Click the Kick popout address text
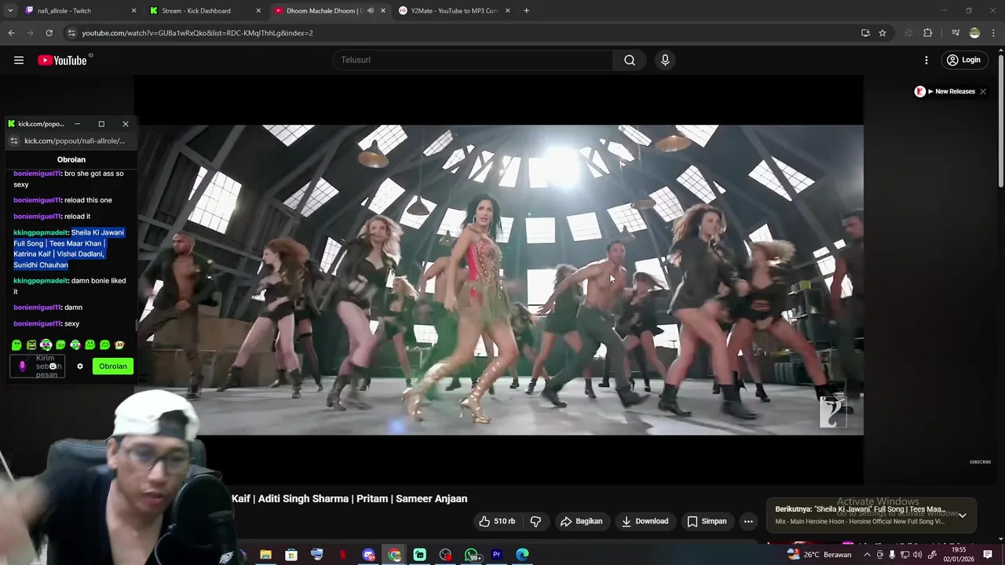The width and height of the screenshot is (1005, 565). point(75,141)
